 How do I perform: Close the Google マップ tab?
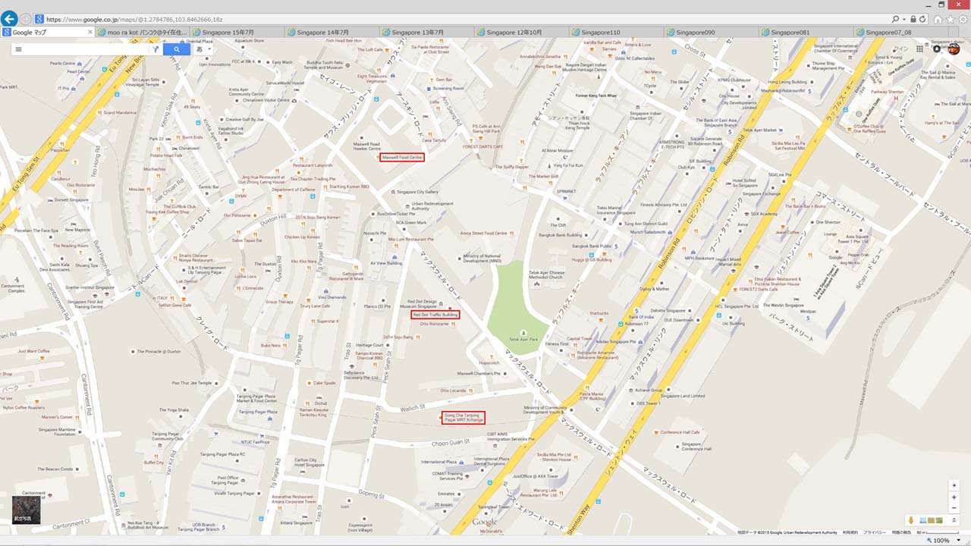90,33
